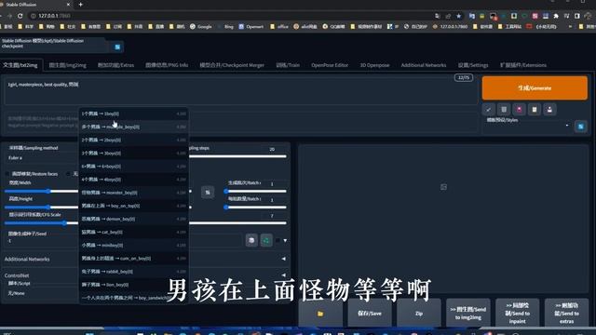Select the cat_boy autocomplete suggestion
Image resolution: width=596 pixels, height=335 pixels.
coord(133,232)
